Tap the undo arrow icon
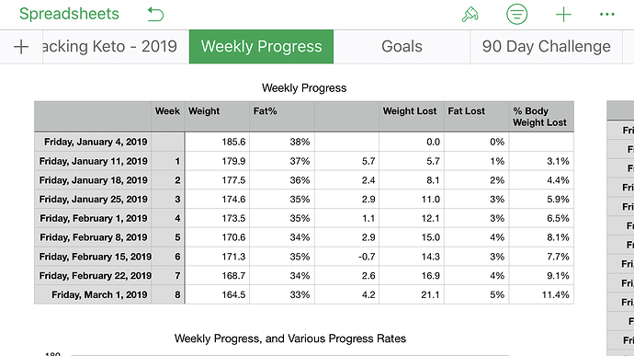The height and width of the screenshot is (356, 634). click(x=155, y=15)
